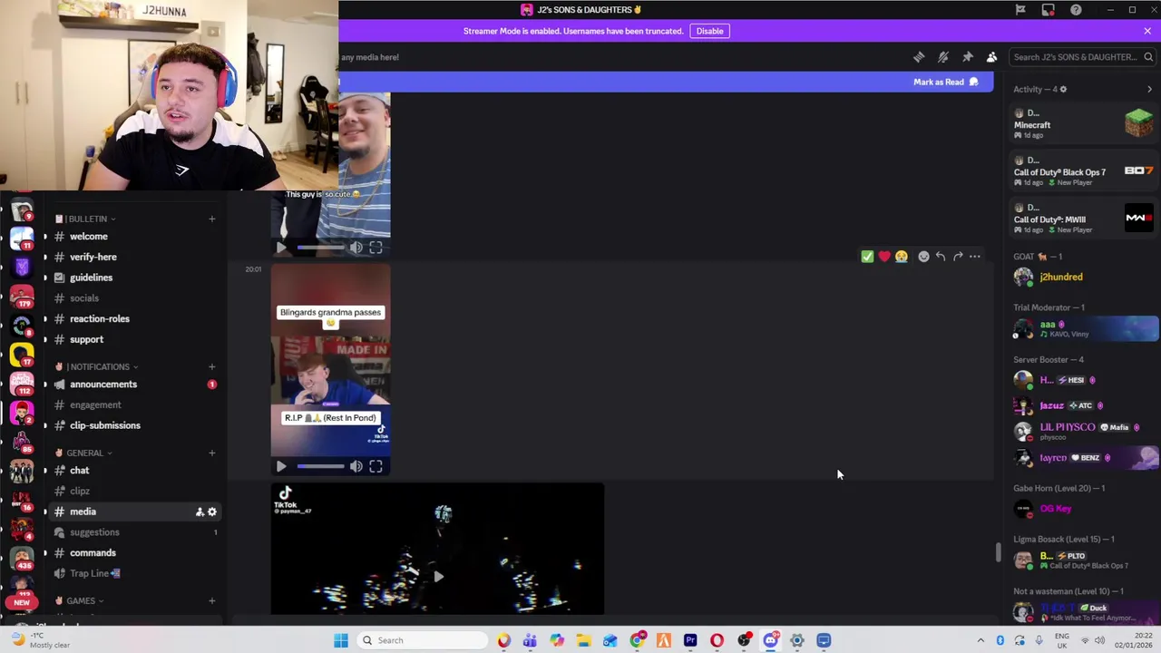This screenshot has width=1161, height=653.
Task: Dismiss the Streamer Mode banner
Action: coord(1147,31)
